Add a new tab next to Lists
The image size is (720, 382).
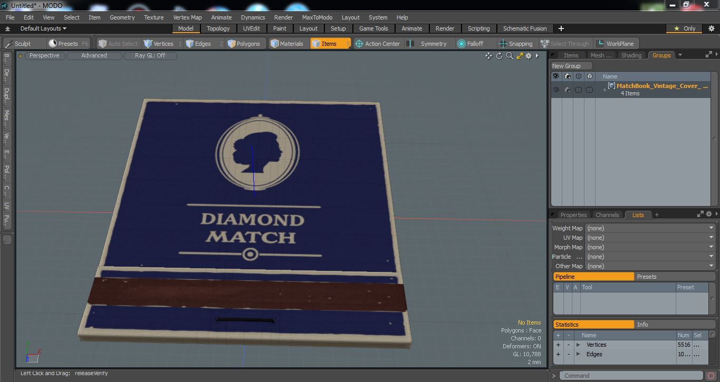(657, 215)
